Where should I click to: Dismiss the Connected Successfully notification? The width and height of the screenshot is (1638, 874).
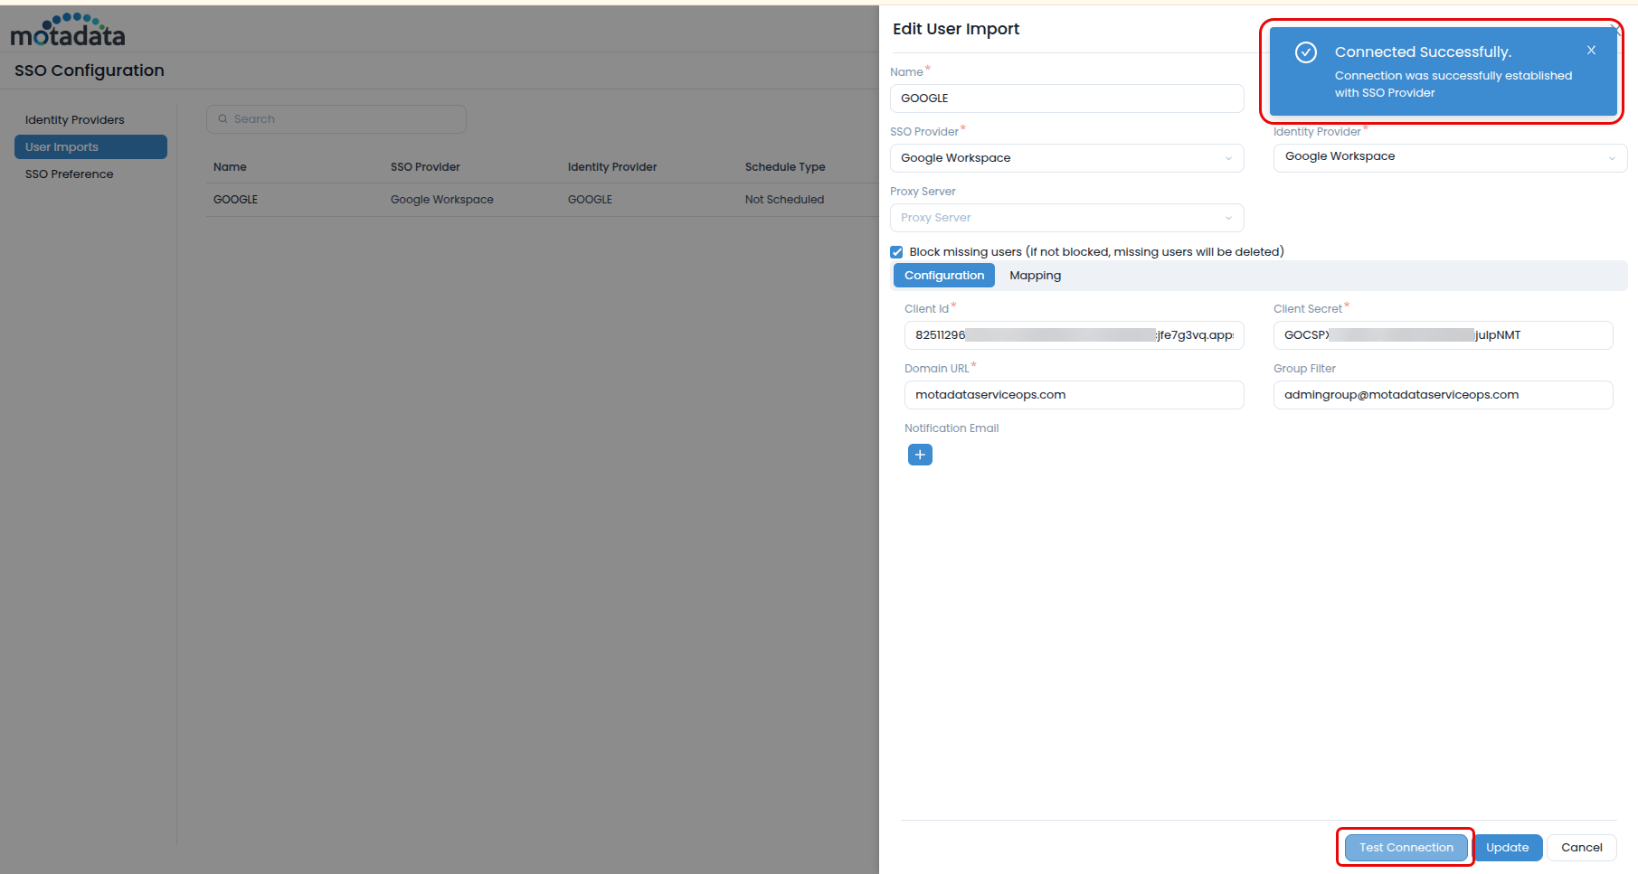pos(1591,51)
